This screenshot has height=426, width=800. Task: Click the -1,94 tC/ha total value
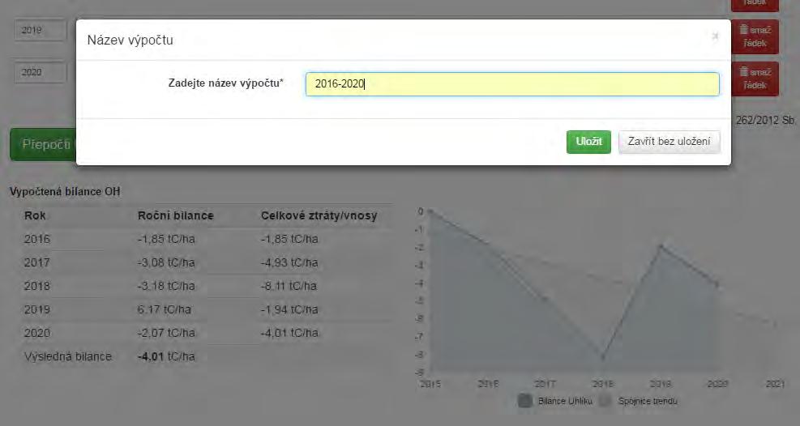[289, 309]
